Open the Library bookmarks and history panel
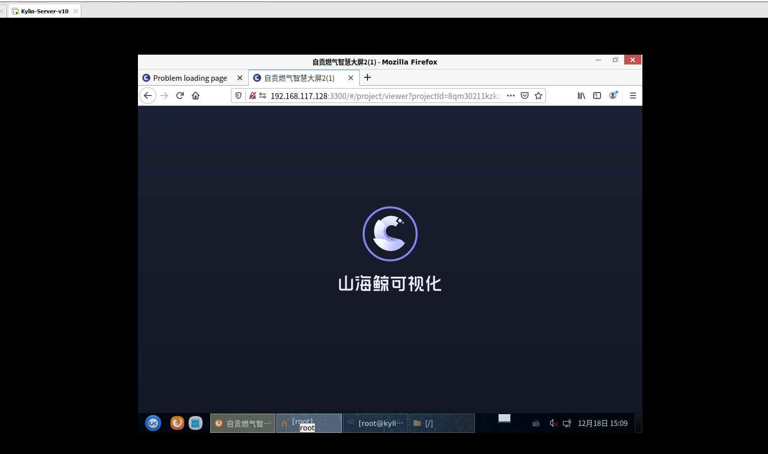The width and height of the screenshot is (768, 454). [581, 96]
